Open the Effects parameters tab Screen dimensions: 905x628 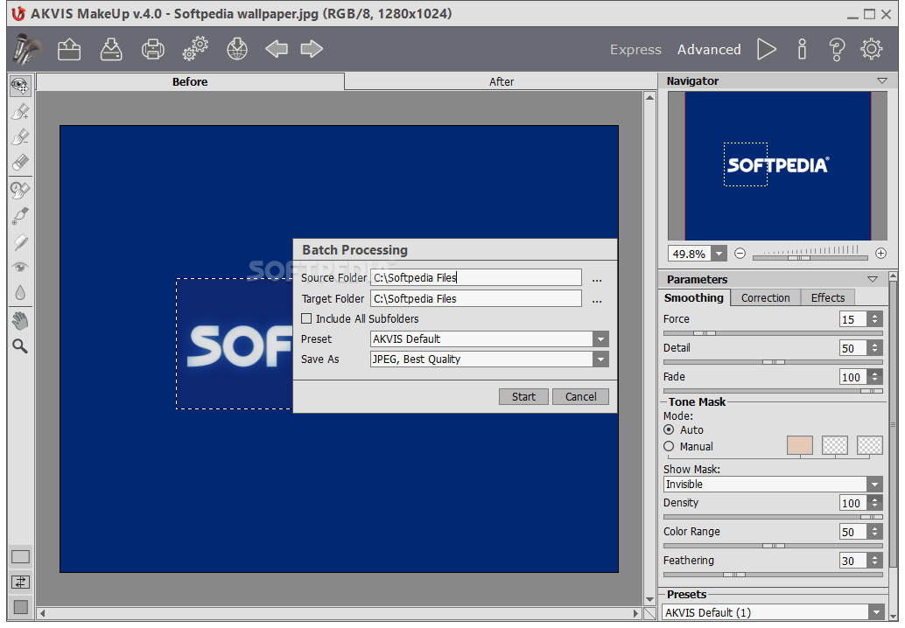point(828,298)
